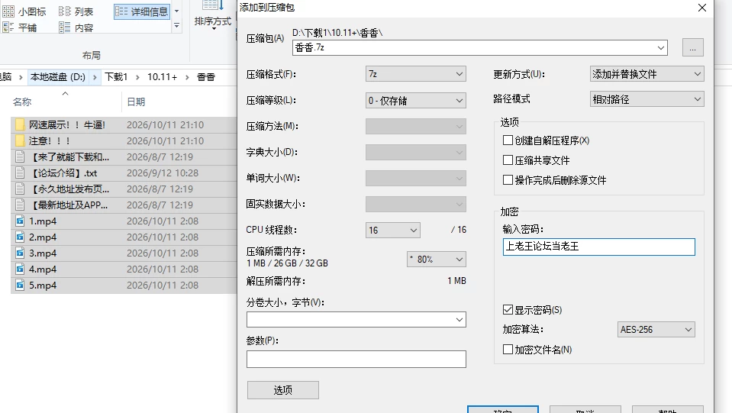Click the 【论坛介绍】.txt file icon
732x413 pixels.
pyautogui.click(x=20, y=173)
